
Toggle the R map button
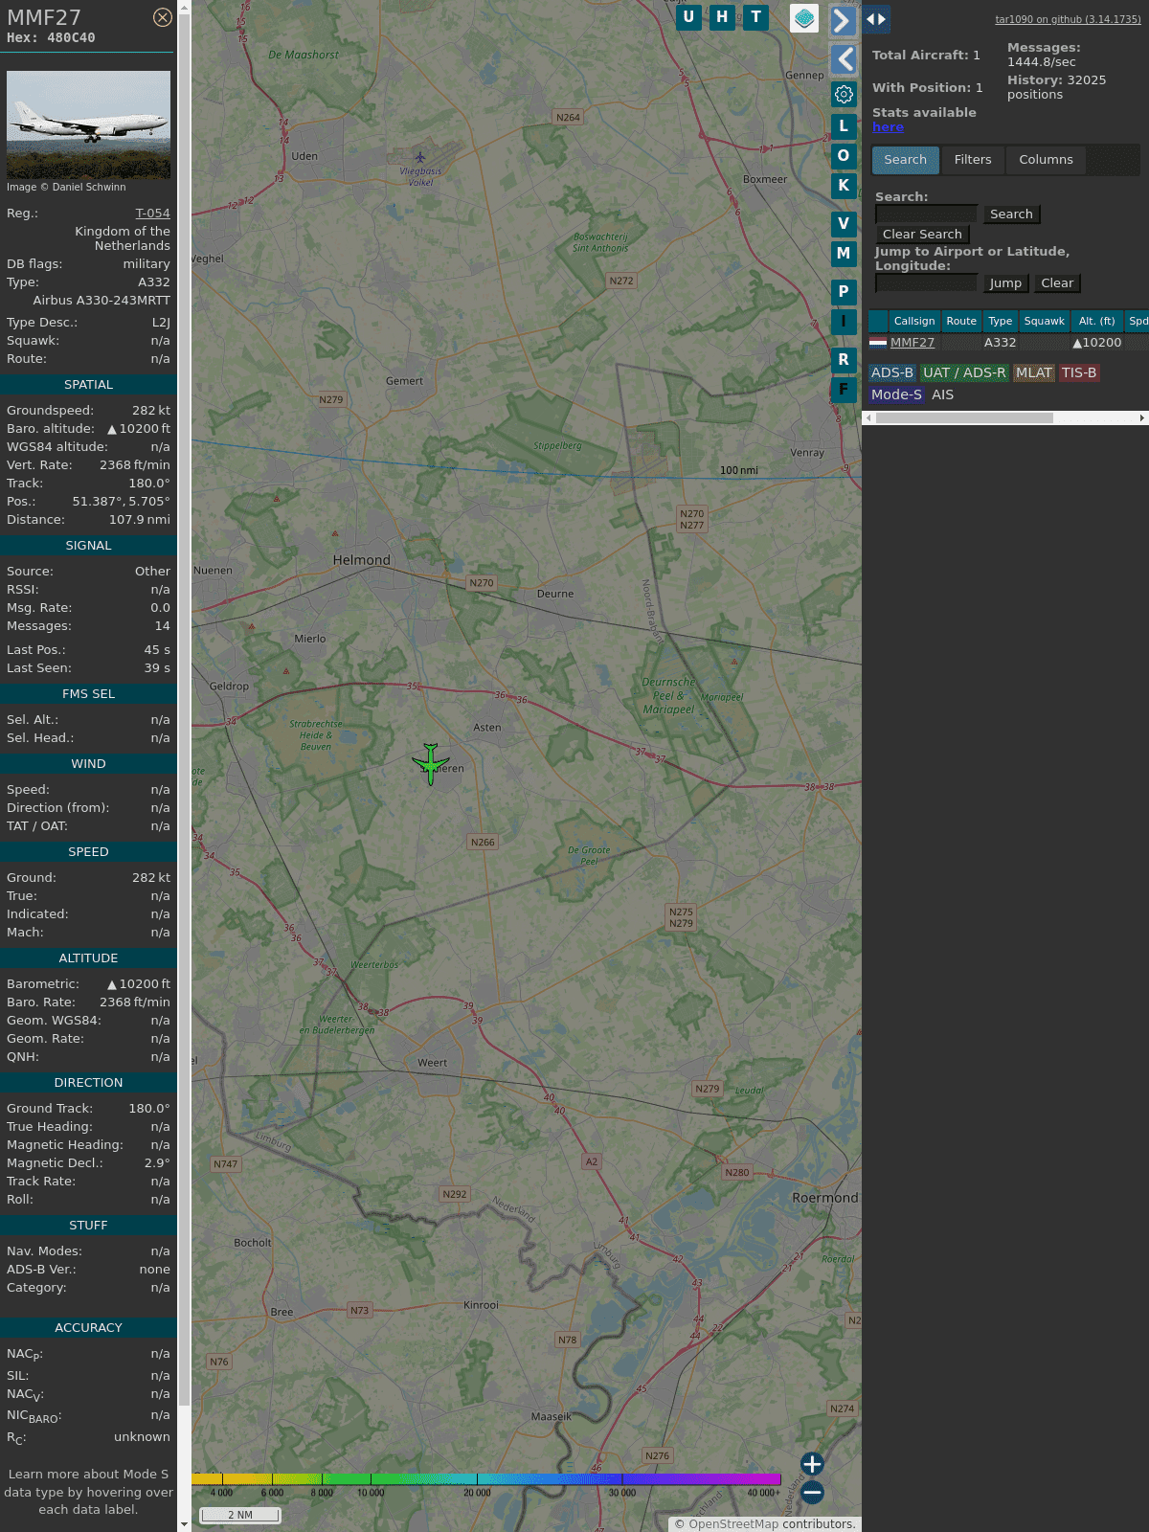844,359
